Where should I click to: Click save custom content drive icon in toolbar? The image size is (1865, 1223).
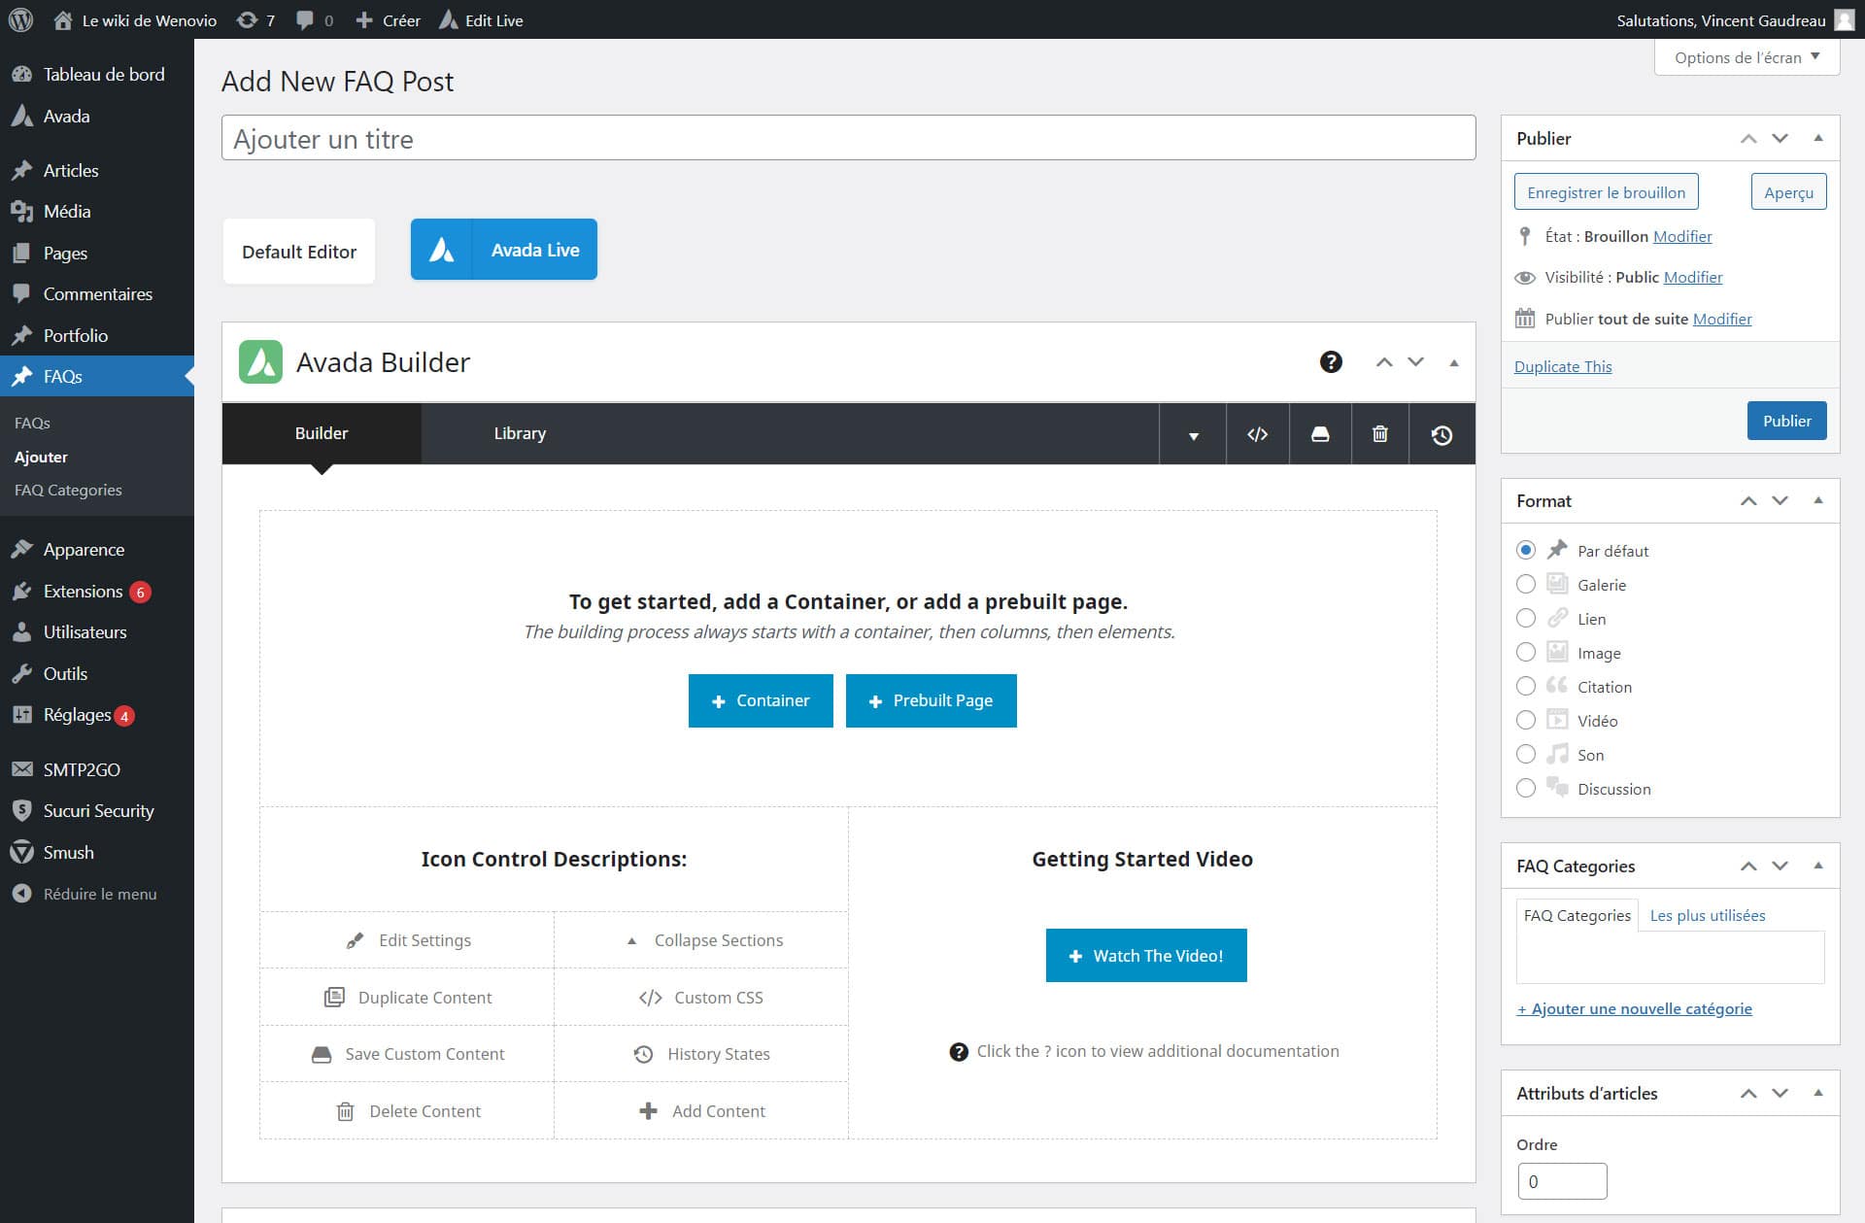tap(1320, 434)
